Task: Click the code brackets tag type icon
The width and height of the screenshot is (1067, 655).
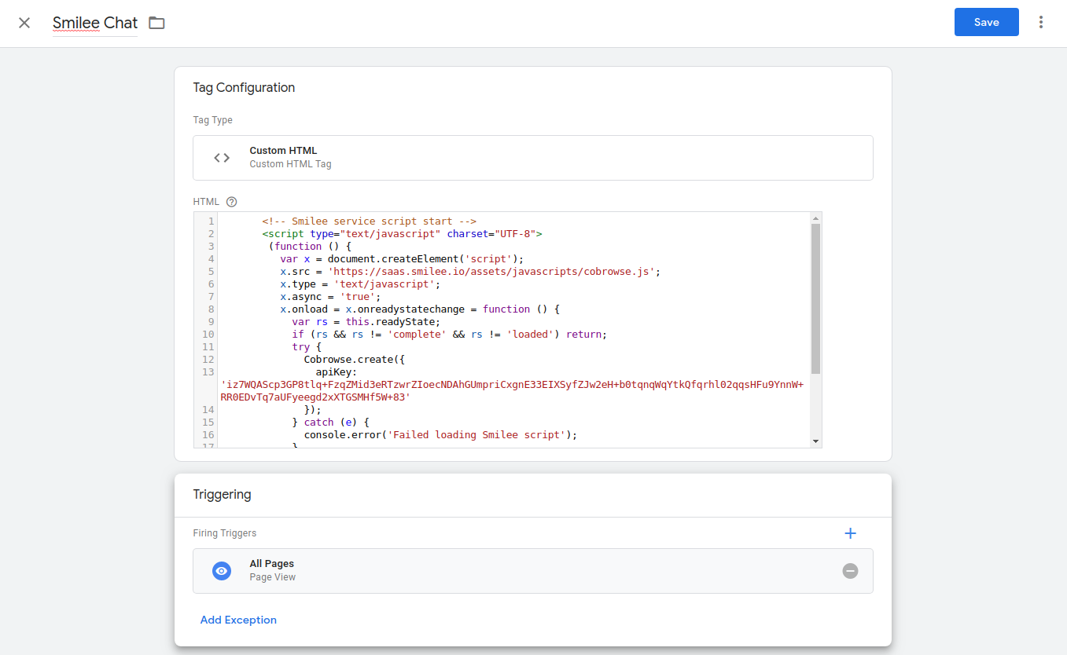Action: (x=222, y=158)
